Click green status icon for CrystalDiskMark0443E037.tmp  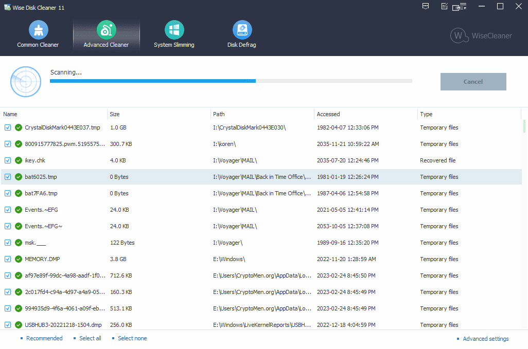point(19,128)
